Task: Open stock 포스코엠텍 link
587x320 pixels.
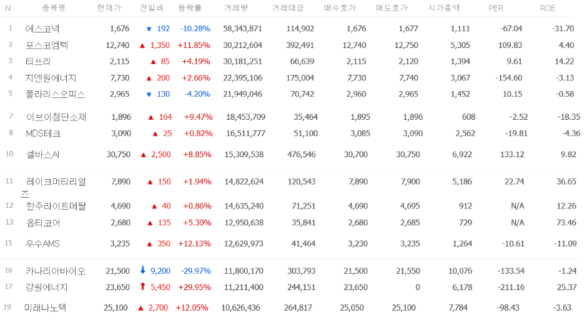Action: click(47, 46)
